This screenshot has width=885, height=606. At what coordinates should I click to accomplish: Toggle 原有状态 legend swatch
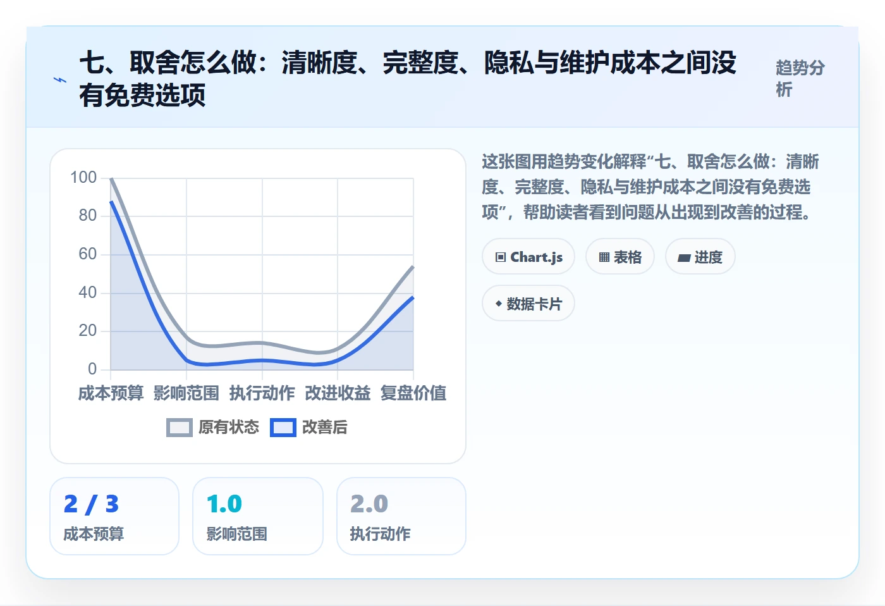(x=180, y=428)
